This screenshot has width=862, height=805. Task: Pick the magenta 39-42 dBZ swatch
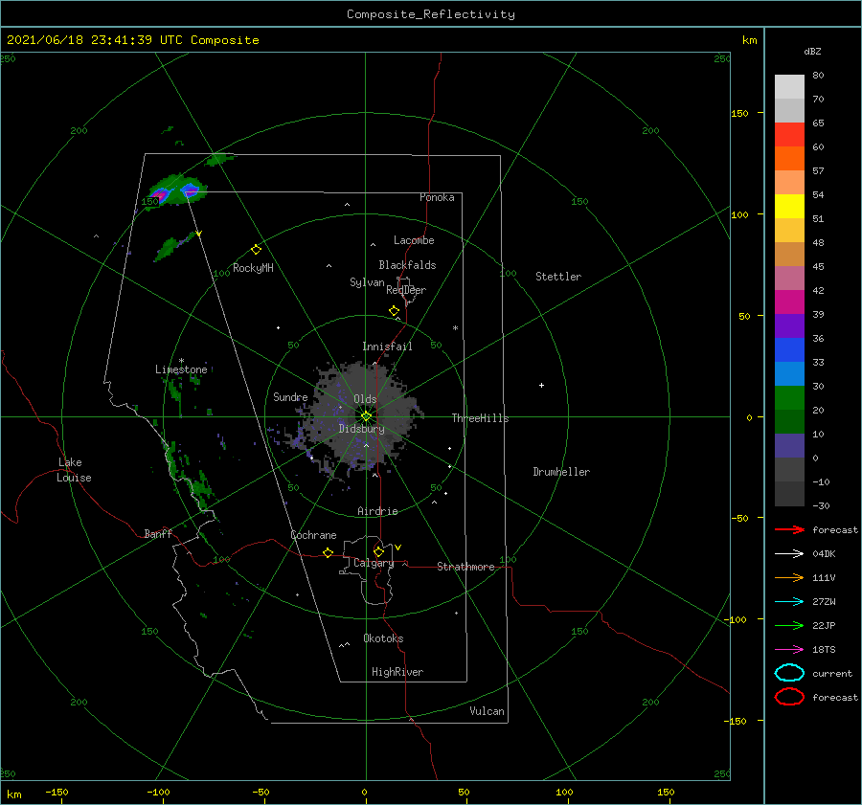tap(789, 302)
